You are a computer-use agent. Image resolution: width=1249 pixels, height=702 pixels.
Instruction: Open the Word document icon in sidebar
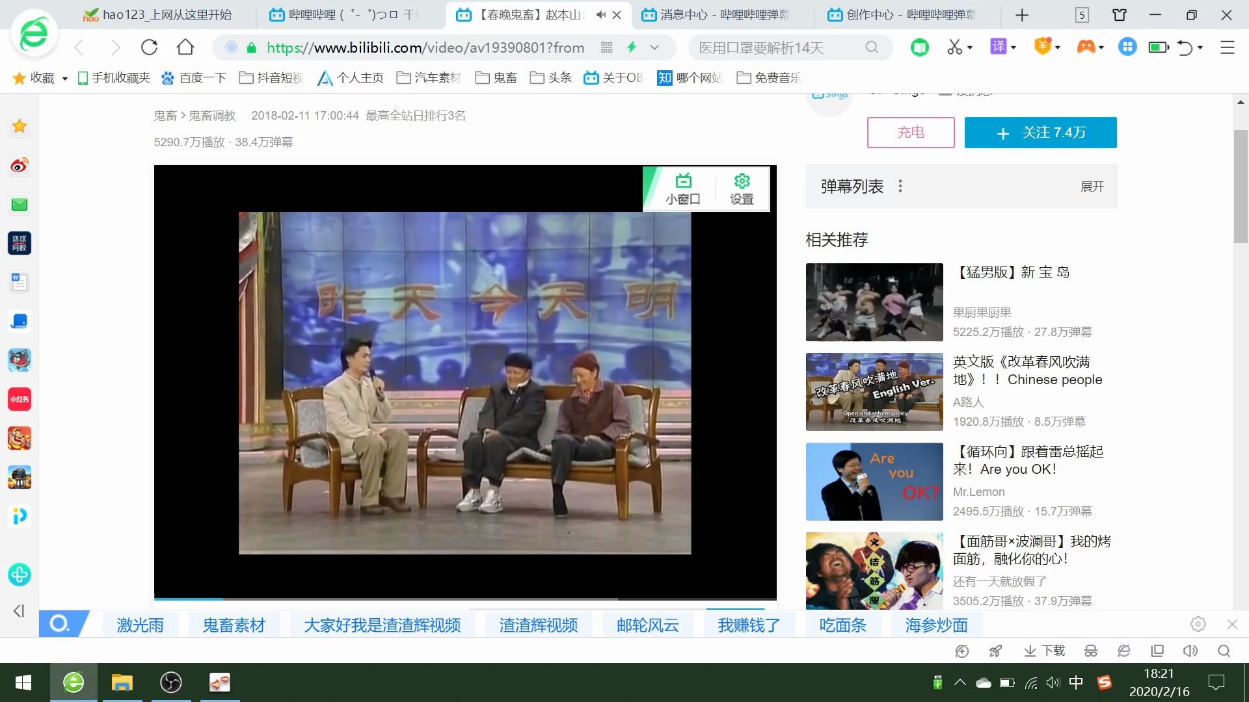coord(20,282)
